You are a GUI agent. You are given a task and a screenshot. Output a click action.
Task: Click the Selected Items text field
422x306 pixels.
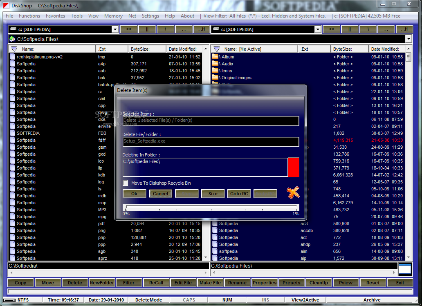click(x=211, y=121)
